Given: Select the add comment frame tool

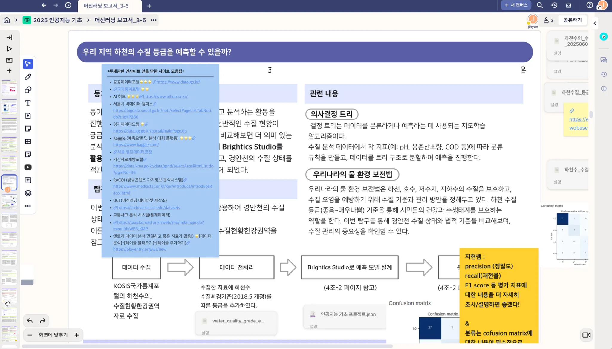Looking at the screenshot, I should point(28,180).
